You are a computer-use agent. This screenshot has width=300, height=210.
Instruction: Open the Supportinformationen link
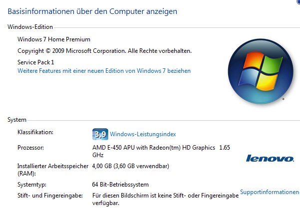tap(270, 192)
